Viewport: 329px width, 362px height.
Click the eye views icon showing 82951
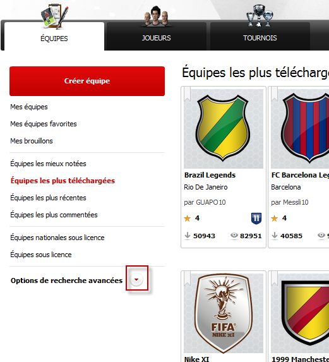(x=234, y=235)
